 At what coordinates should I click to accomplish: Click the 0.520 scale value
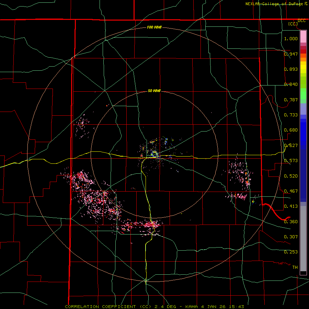pyautogui.click(x=291, y=176)
